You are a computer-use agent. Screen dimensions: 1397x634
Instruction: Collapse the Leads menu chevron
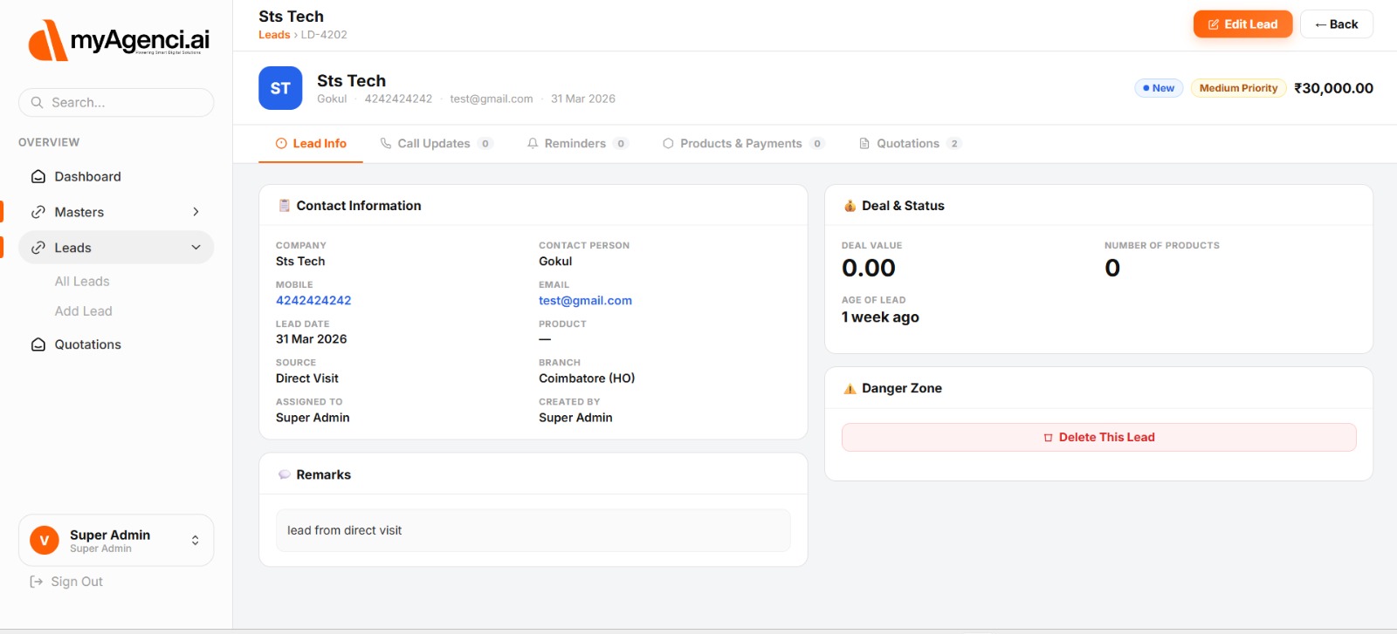click(196, 249)
